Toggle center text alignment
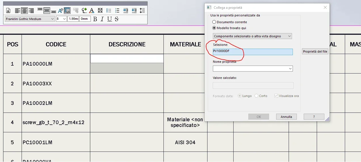 click(24, 11)
